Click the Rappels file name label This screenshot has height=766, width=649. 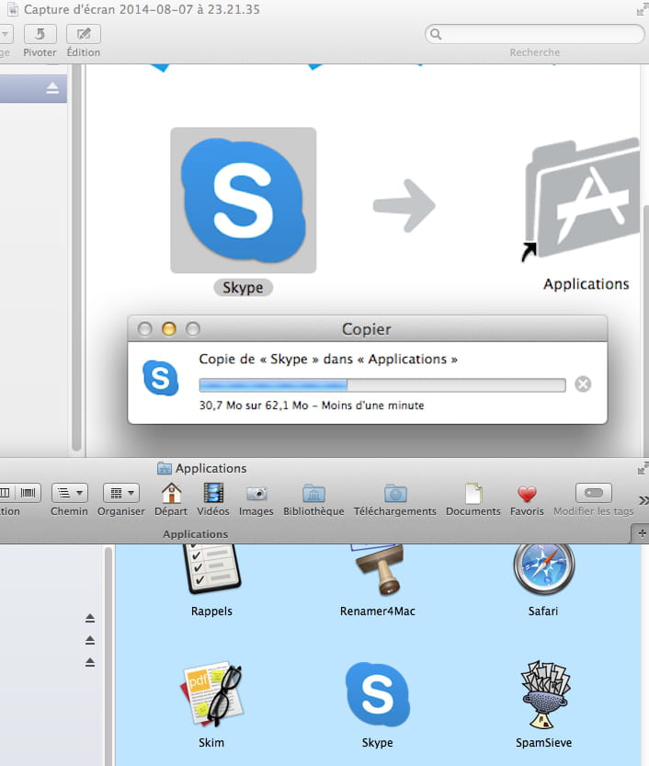tap(211, 612)
